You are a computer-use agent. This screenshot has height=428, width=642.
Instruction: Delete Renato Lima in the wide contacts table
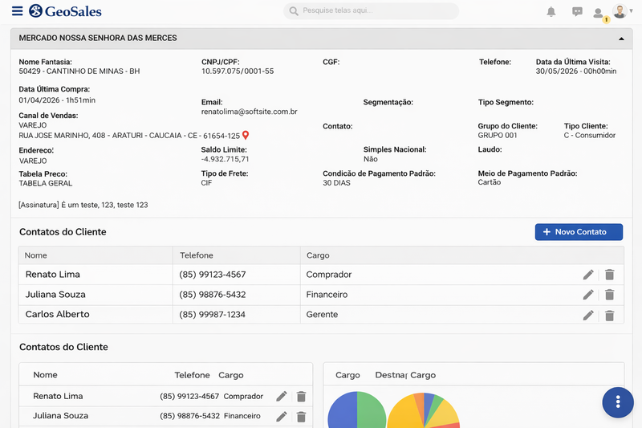(609, 275)
